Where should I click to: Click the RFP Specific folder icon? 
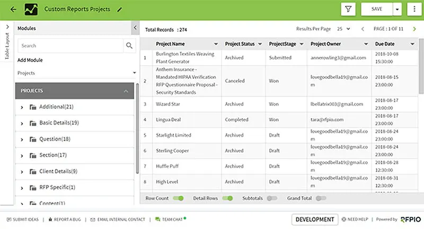pyautogui.click(x=33, y=188)
